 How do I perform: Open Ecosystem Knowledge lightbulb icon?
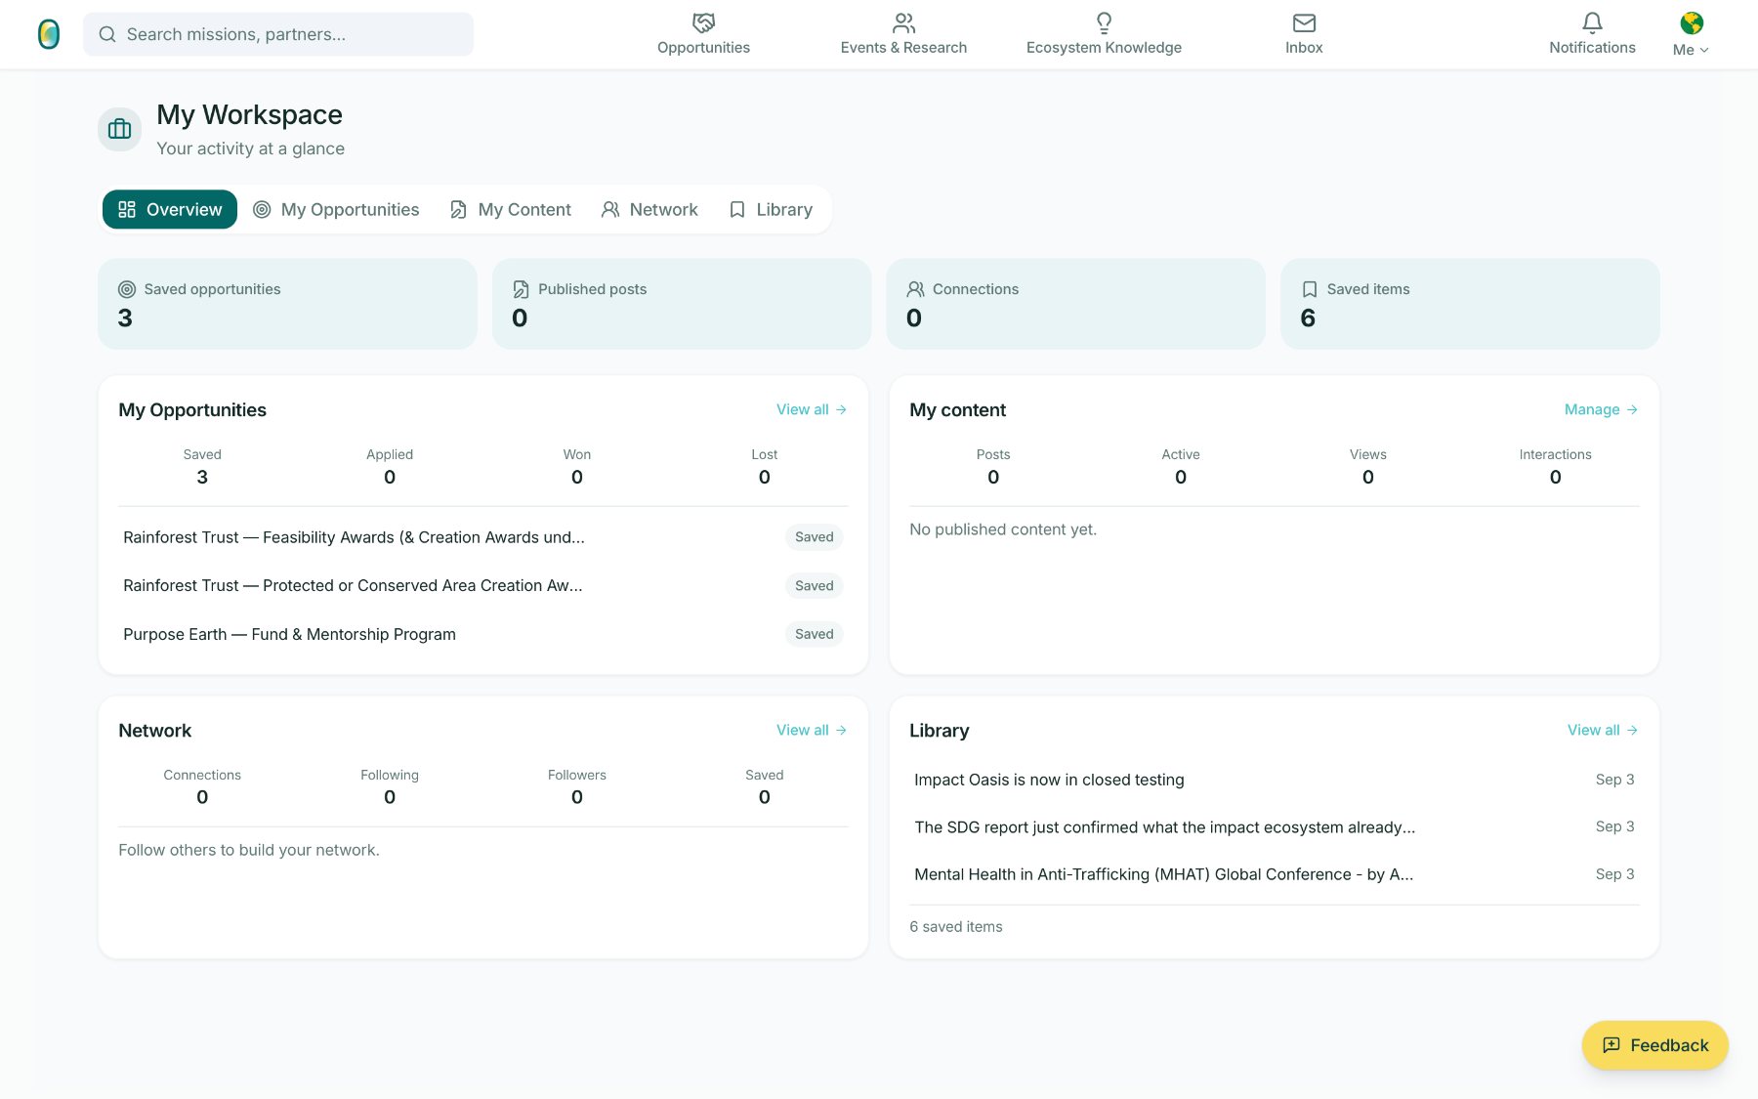(1104, 22)
